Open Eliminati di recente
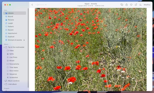Viewport: 154px width, 93px height. tap(15, 40)
